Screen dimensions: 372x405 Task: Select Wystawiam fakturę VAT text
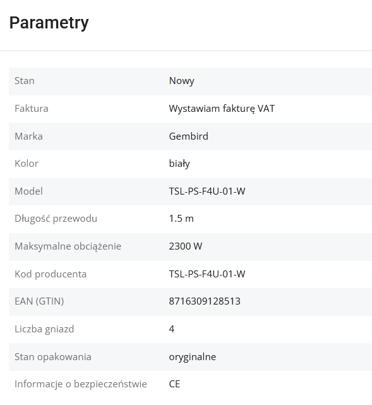click(222, 109)
